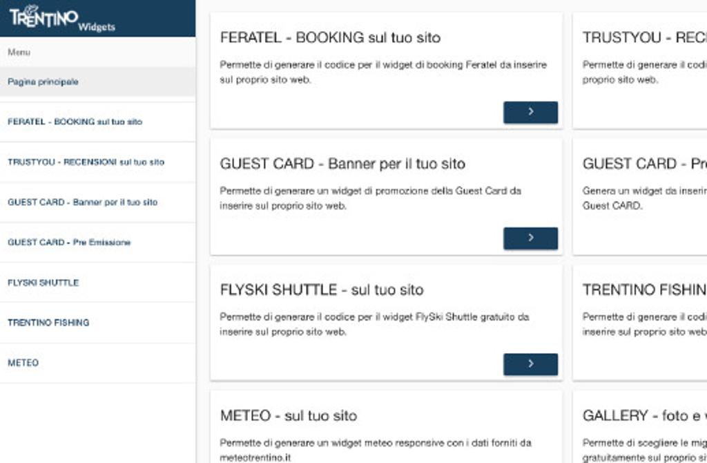Open TRENTINO FISHING sidebar item
This screenshot has width=707, height=463.
[97, 323]
